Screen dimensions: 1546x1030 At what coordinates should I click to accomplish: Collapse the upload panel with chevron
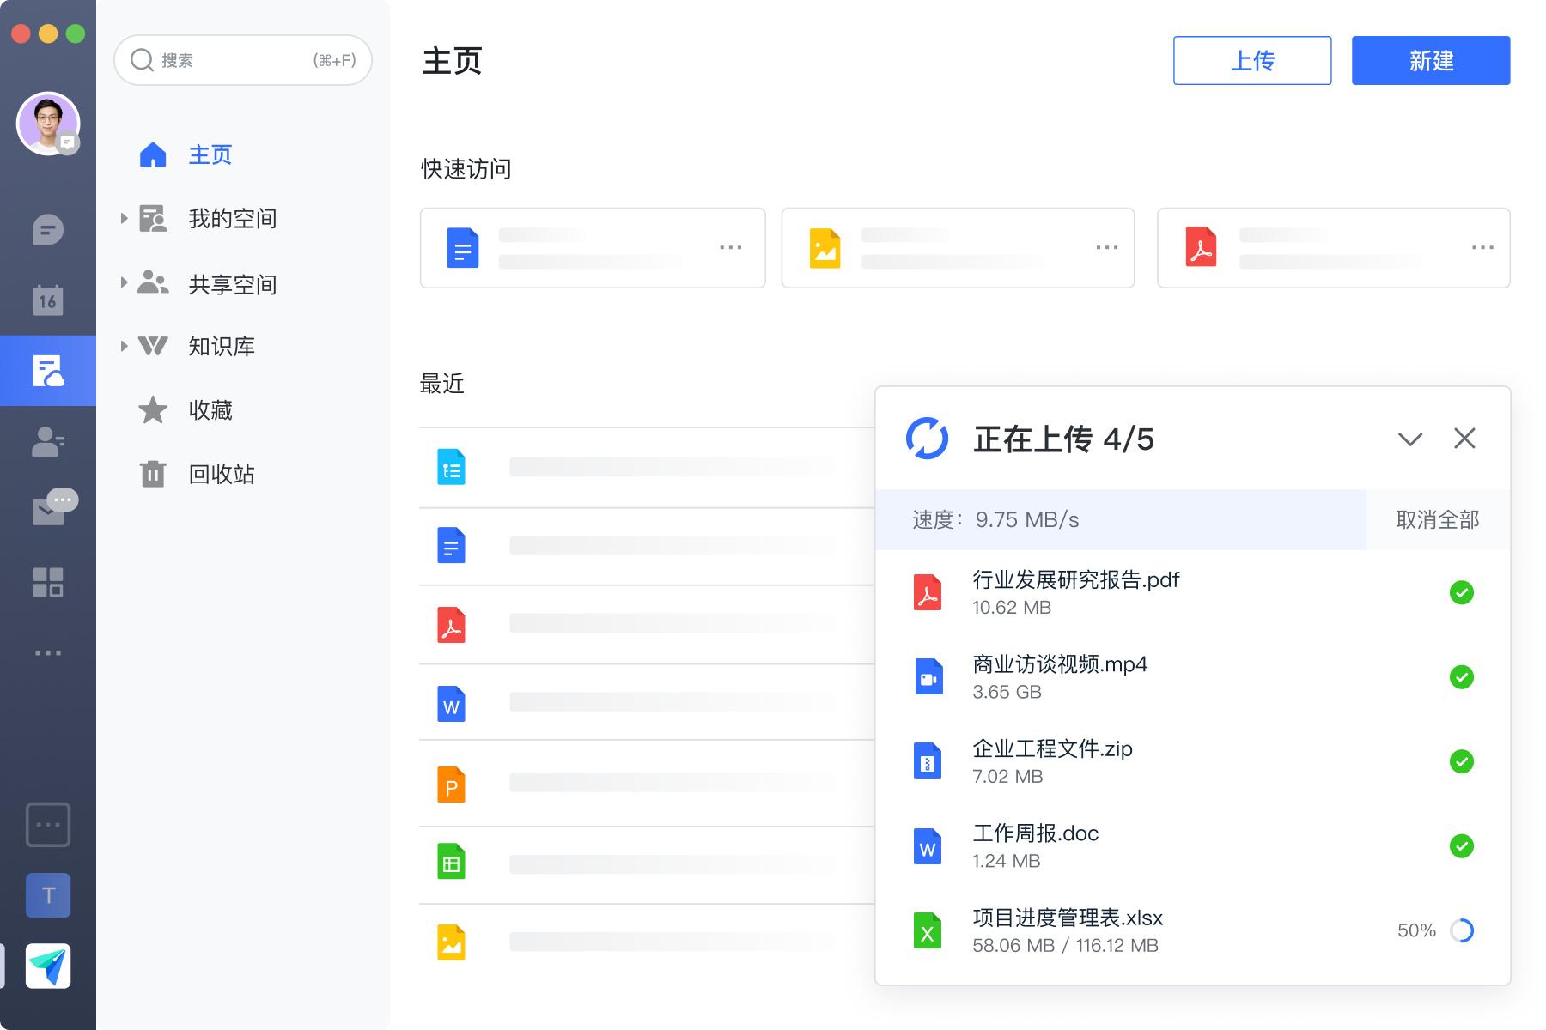click(1410, 439)
